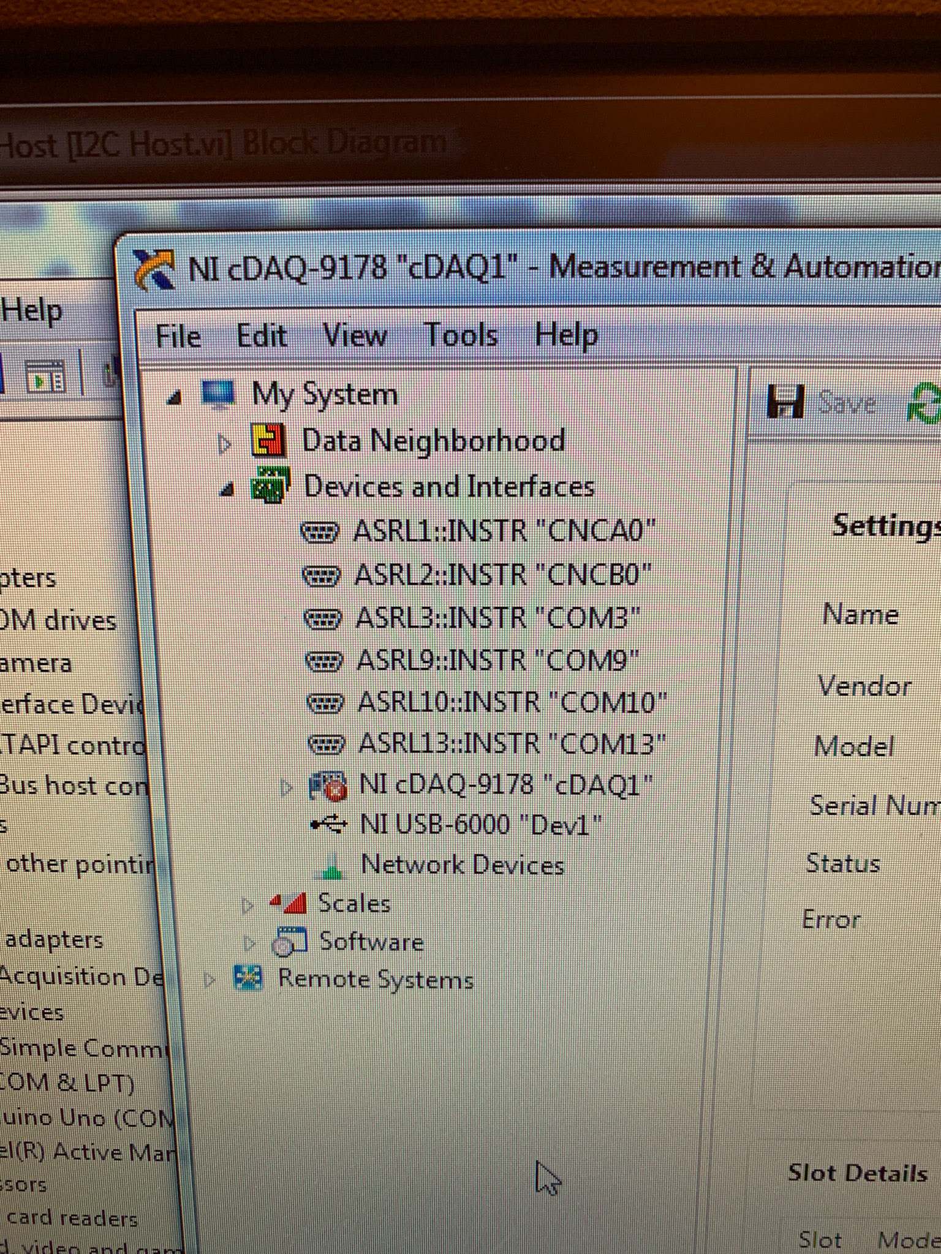This screenshot has width=941, height=1254.
Task: Open the Tools menu in Measurement & Automation
Action: click(461, 335)
